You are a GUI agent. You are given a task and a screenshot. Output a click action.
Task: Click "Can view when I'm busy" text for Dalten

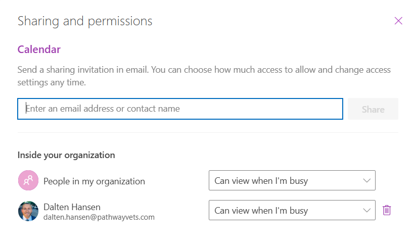pyautogui.click(x=261, y=210)
